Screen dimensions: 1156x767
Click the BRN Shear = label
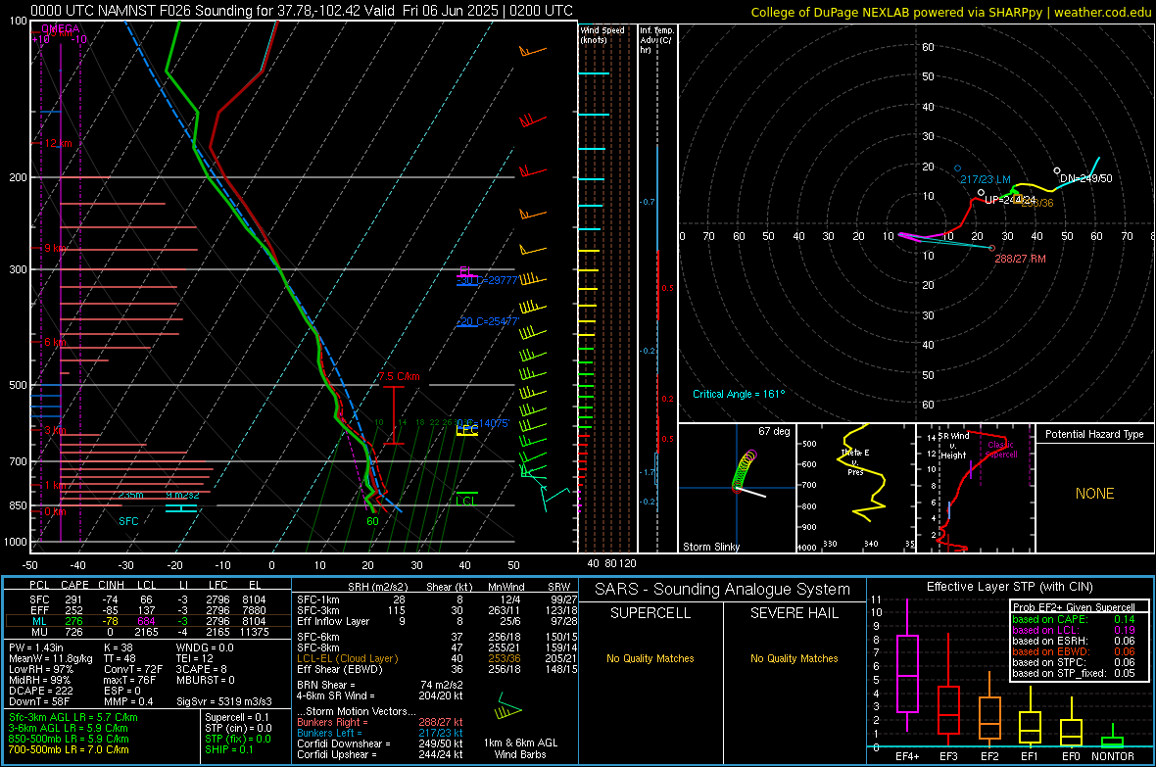click(325, 685)
